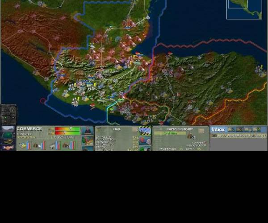Click the minimap in top-right corner

pos(244,9)
